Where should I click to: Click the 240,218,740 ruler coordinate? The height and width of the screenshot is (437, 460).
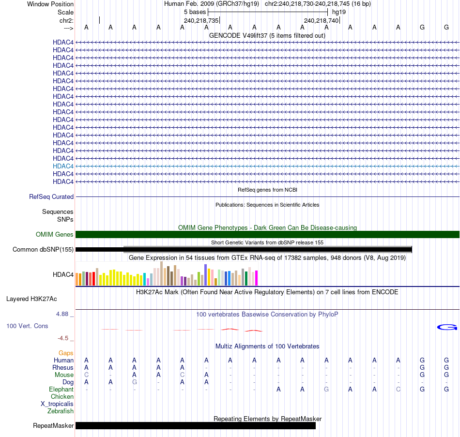click(x=321, y=20)
